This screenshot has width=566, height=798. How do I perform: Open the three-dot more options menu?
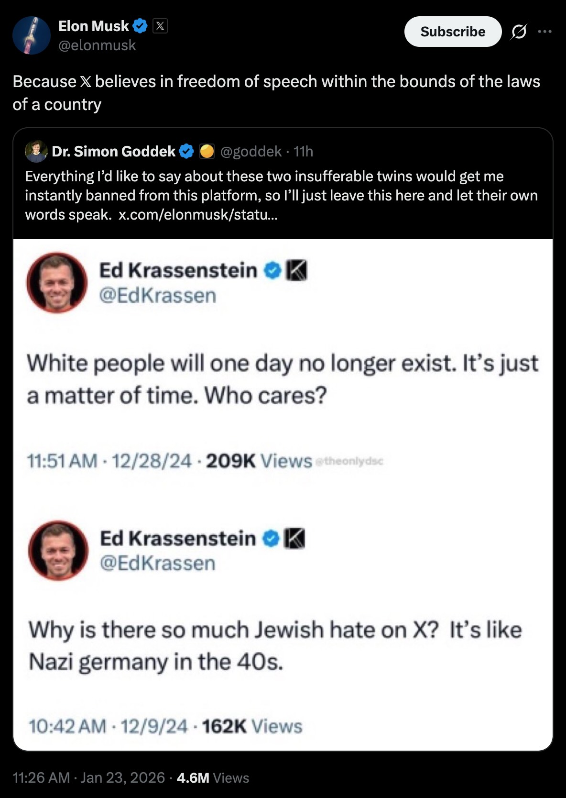point(544,32)
